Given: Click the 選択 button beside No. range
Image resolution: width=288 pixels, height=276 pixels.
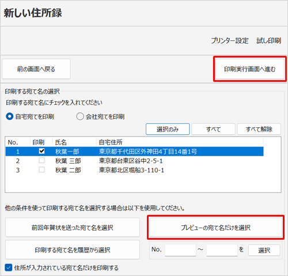Looking at the screenshot, I should point(264,250).
